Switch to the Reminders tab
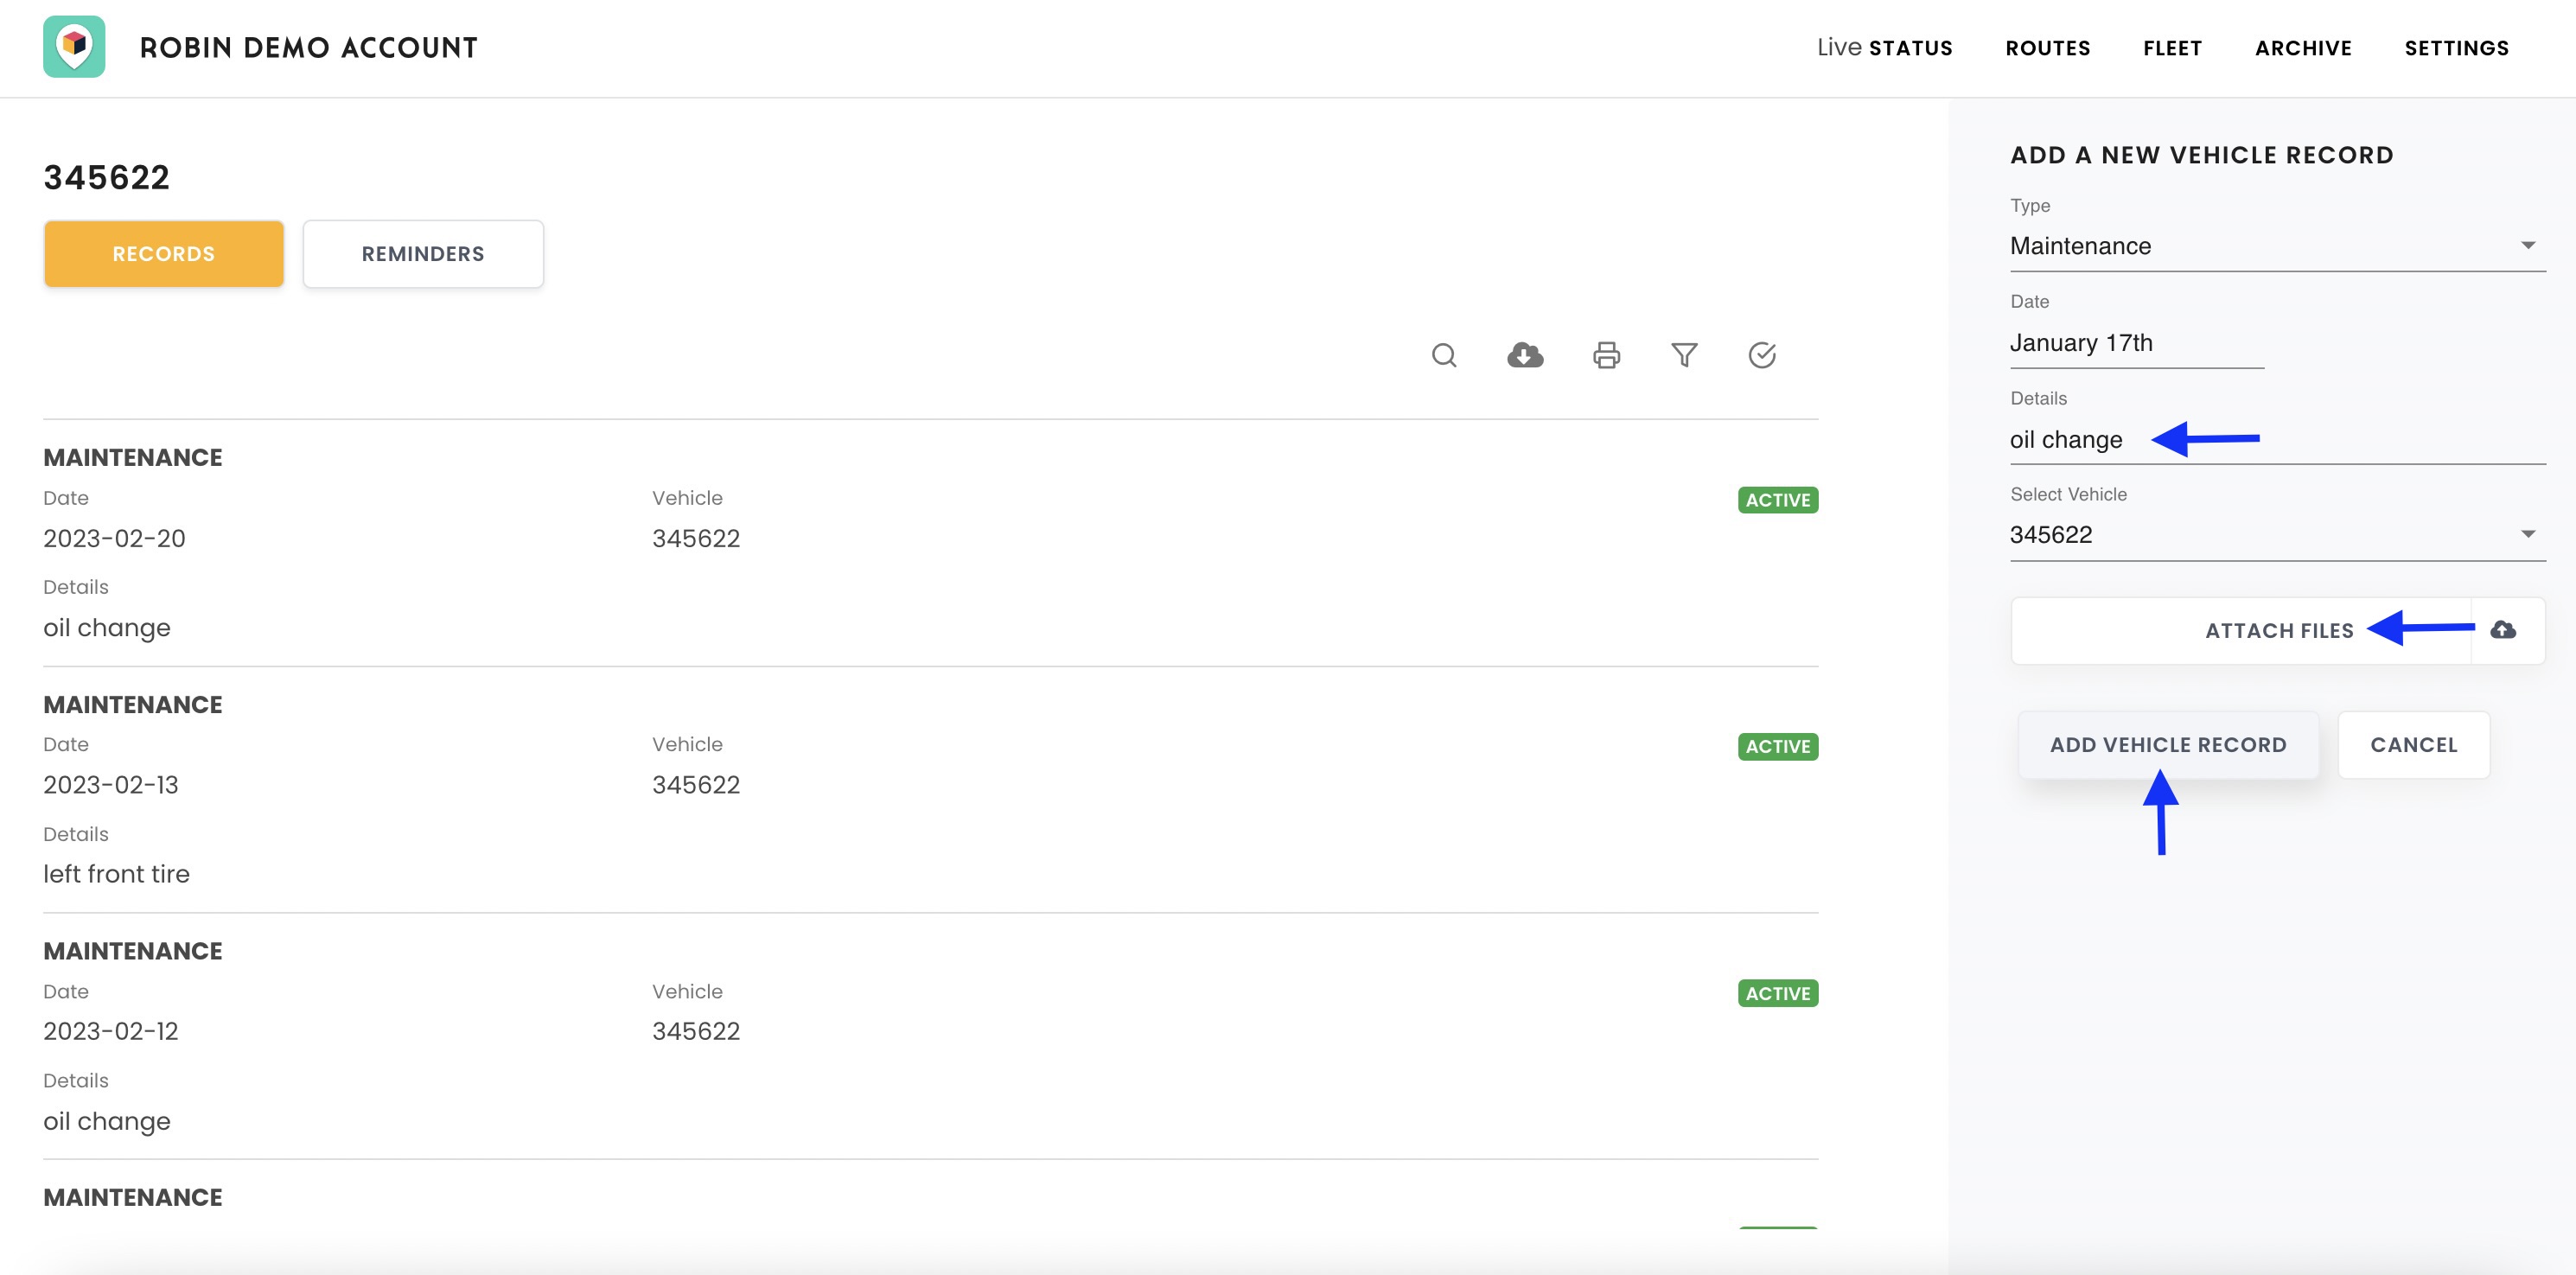 (x=423, y=254)
